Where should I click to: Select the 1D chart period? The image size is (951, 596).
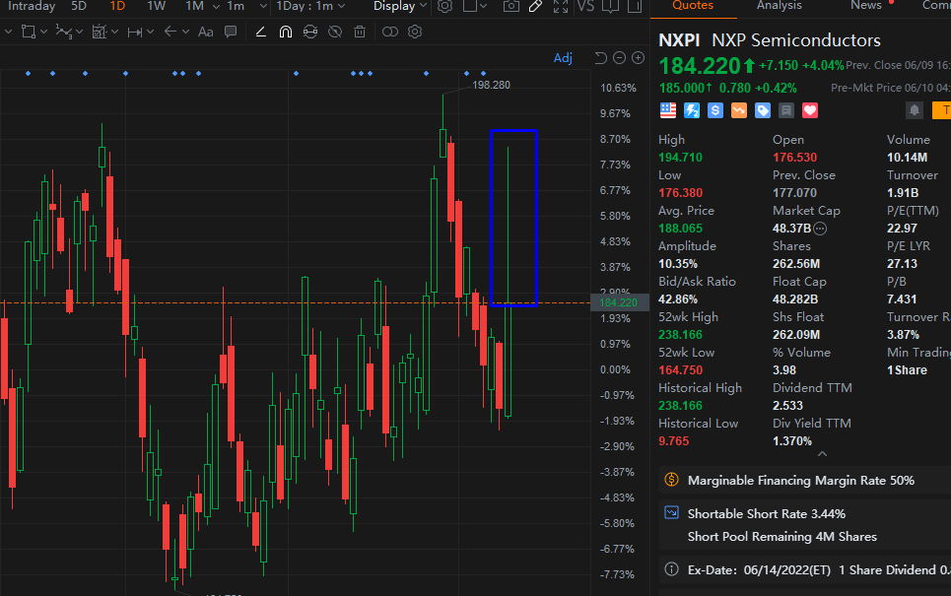[117, 6]
